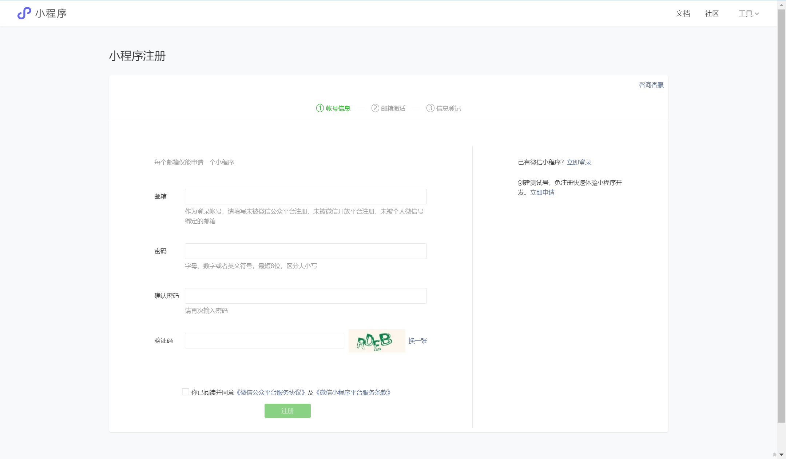
Task: Select step 1 帐号信息
Action: click(333, 108)
